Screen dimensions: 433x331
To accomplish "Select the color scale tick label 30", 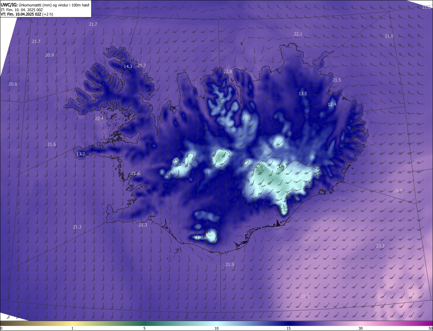I will [x=361, y=328].
